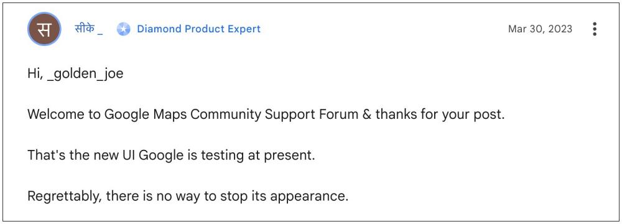Screen dimensions: 622x224
Task: Click the sentence starting with 'Regrettably'
Action: [188, 196]
